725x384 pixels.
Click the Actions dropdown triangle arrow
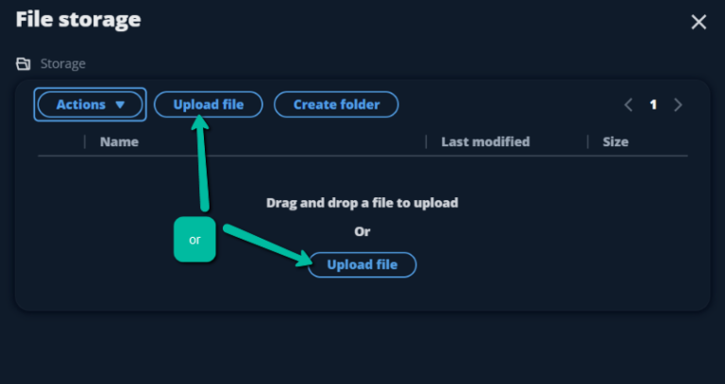[120, 105]
